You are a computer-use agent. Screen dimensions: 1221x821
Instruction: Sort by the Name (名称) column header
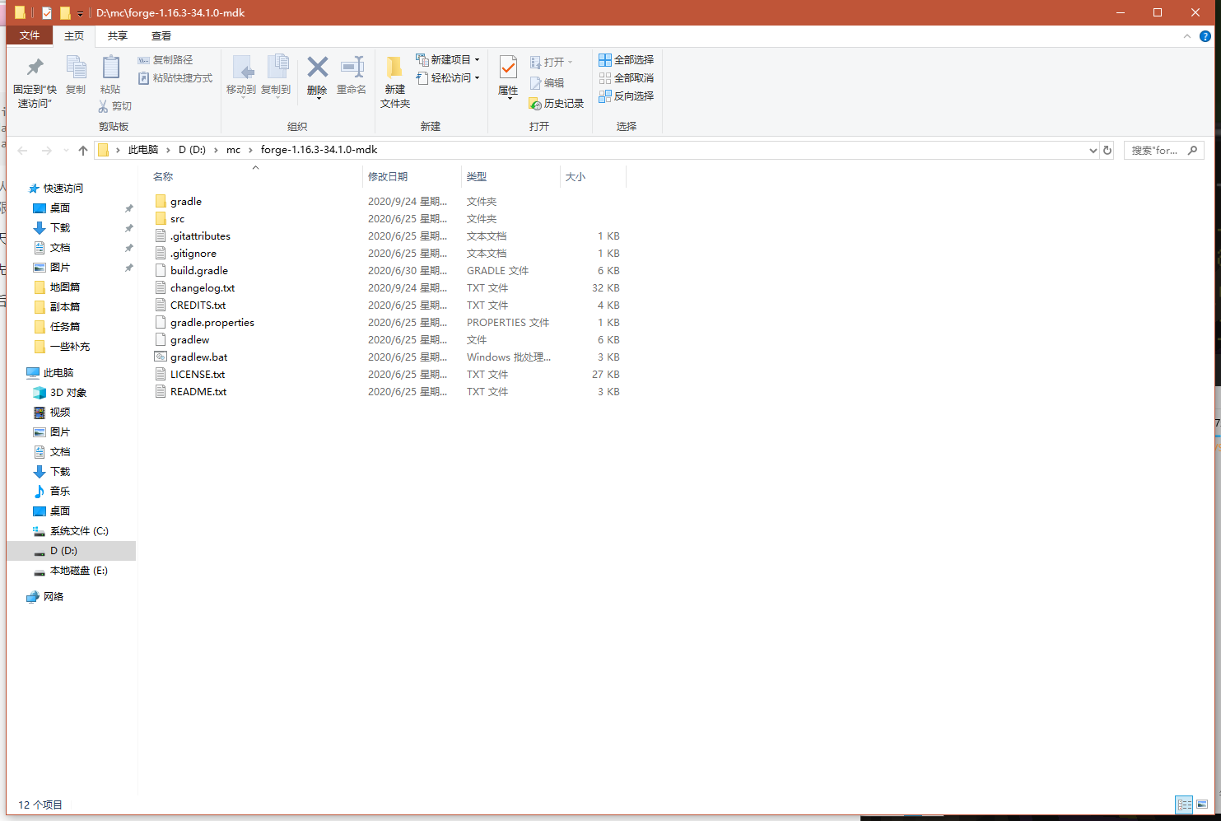pyautogui.click(x=163, y=177)
